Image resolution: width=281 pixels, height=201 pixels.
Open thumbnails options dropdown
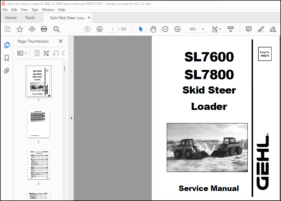click(x=22, y=53)
